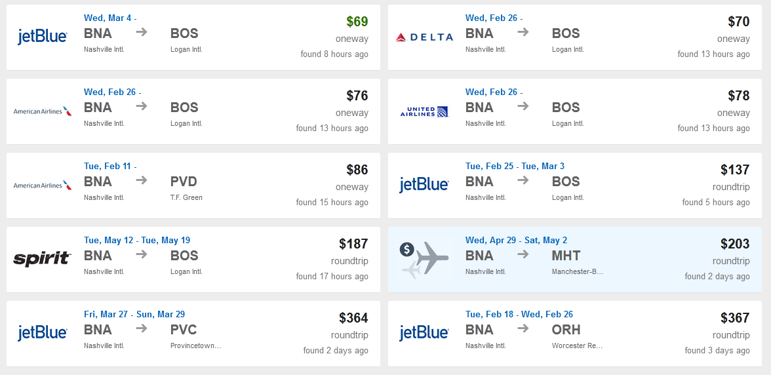Open the Wed, Mar 4 date link

pos(110,18)
